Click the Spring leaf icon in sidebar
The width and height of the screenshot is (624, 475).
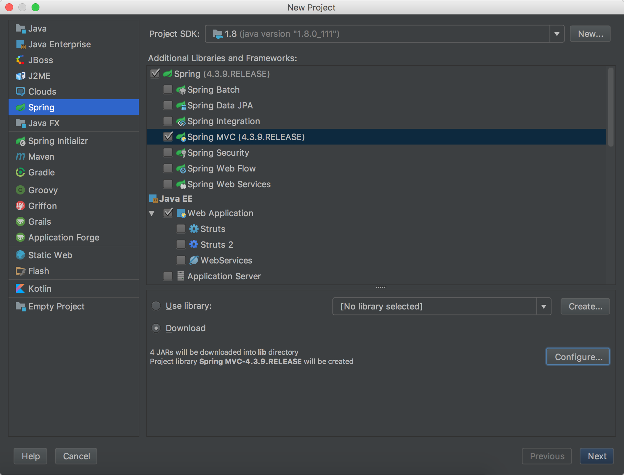(x=20, y=107)
